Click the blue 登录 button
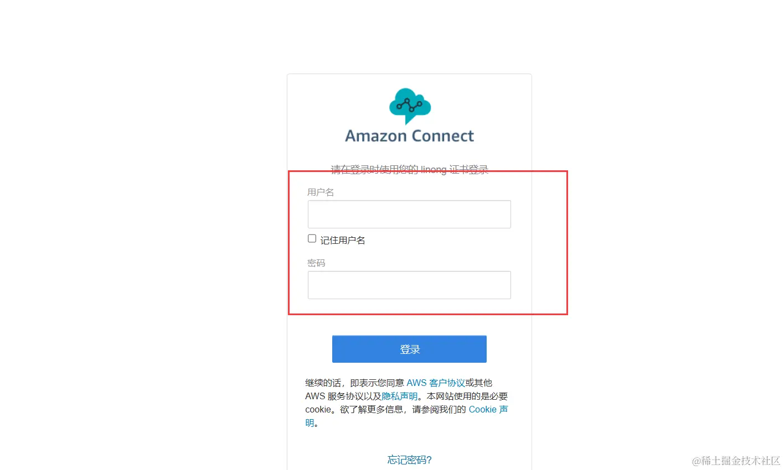 point(409,349)
